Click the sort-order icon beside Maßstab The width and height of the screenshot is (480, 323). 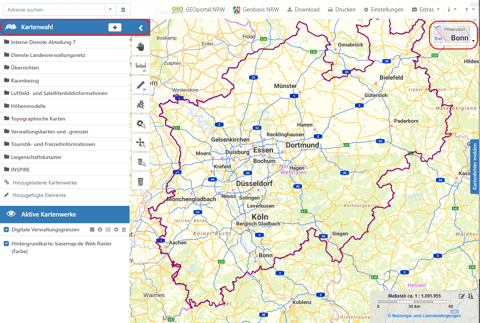(471, 296)
